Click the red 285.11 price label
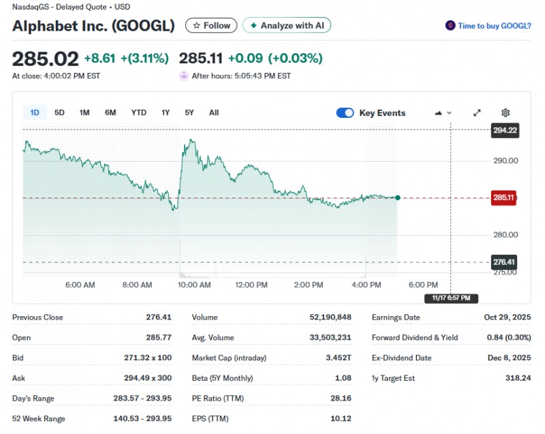Viewport: 545px width, 434px height. [504, 198]
